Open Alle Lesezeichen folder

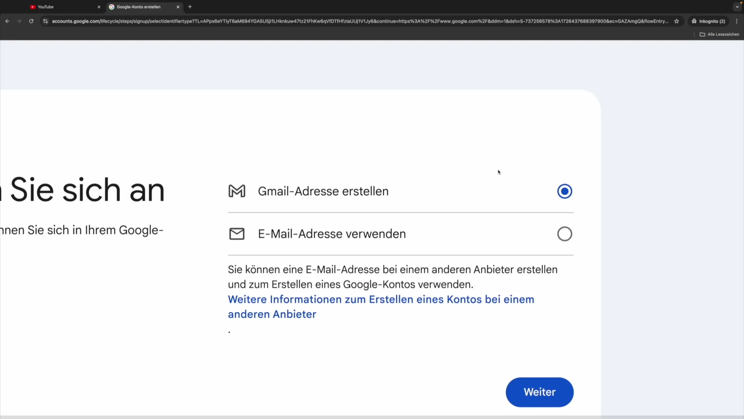(719, 34)
